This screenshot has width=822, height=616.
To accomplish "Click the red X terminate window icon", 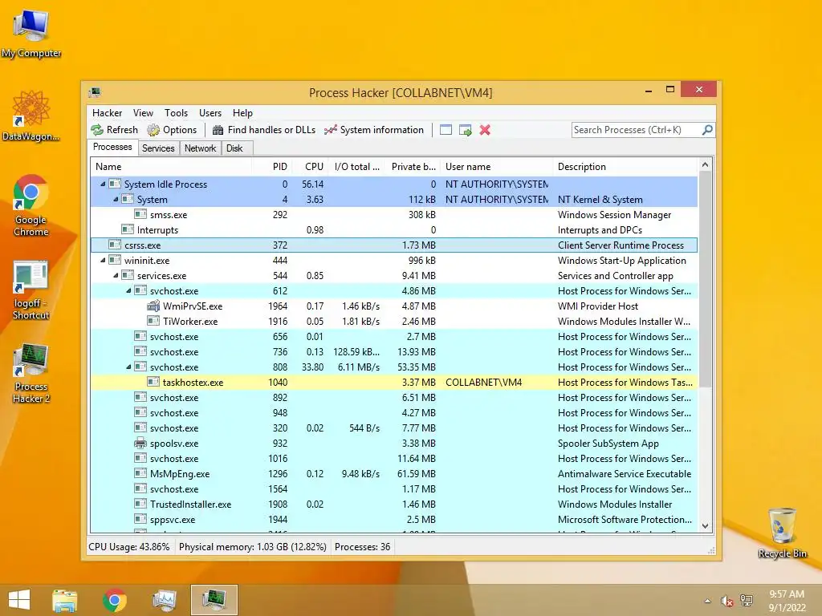I will click(485, 130).
